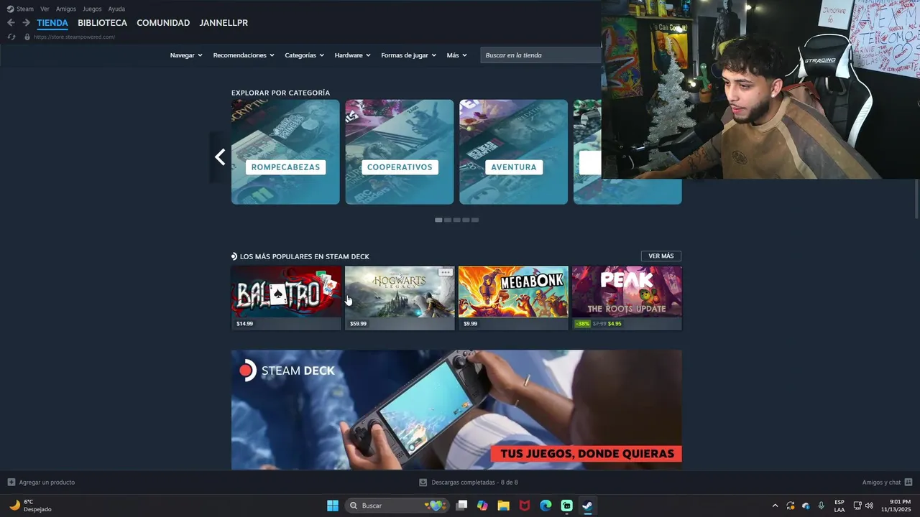Open the COOPERATIVOS category
Image resolution: width=920 pixels, height=517 pixels.
point(400,152)
